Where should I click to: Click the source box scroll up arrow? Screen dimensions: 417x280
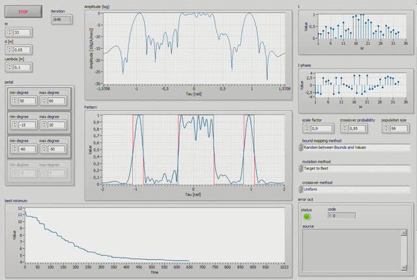[404, 233]
